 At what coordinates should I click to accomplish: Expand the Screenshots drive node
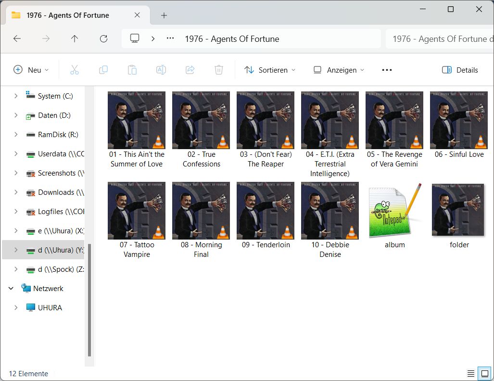(16, 173)
